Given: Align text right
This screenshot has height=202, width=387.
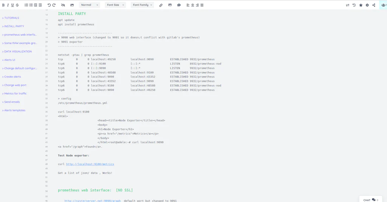Looking at the screenshot, I should (197, 5).
